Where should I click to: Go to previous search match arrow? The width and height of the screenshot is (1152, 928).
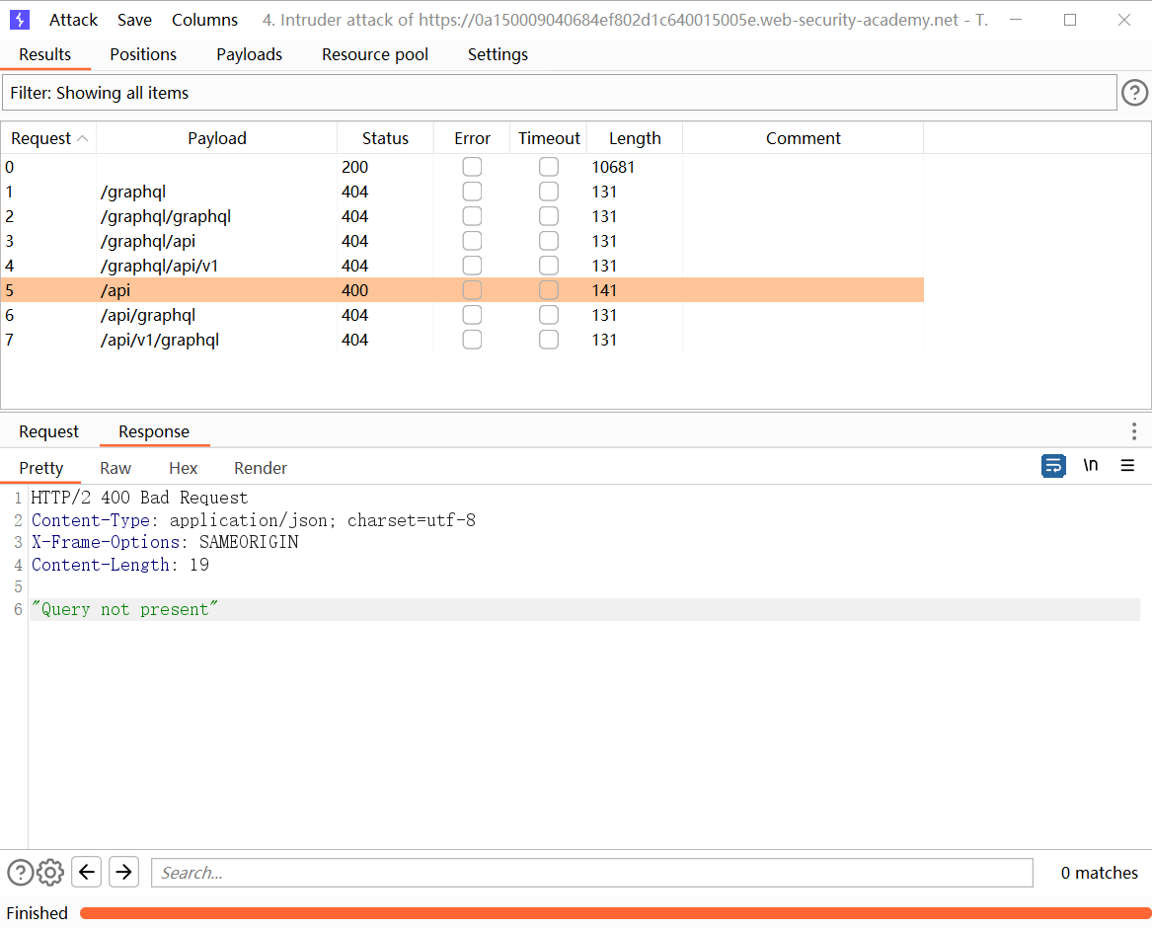click(87, 872)
